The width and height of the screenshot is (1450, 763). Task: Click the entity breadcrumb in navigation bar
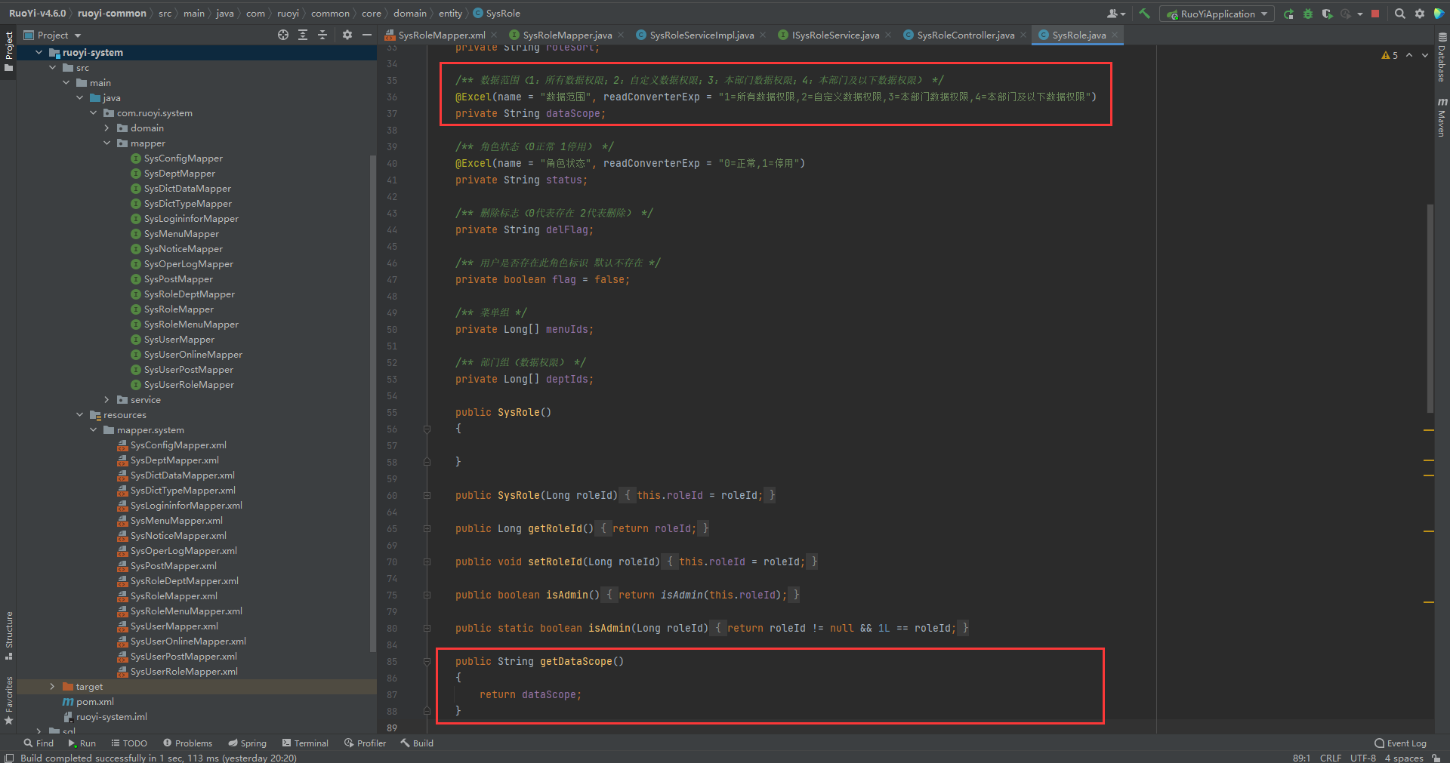tap(450, 14)
